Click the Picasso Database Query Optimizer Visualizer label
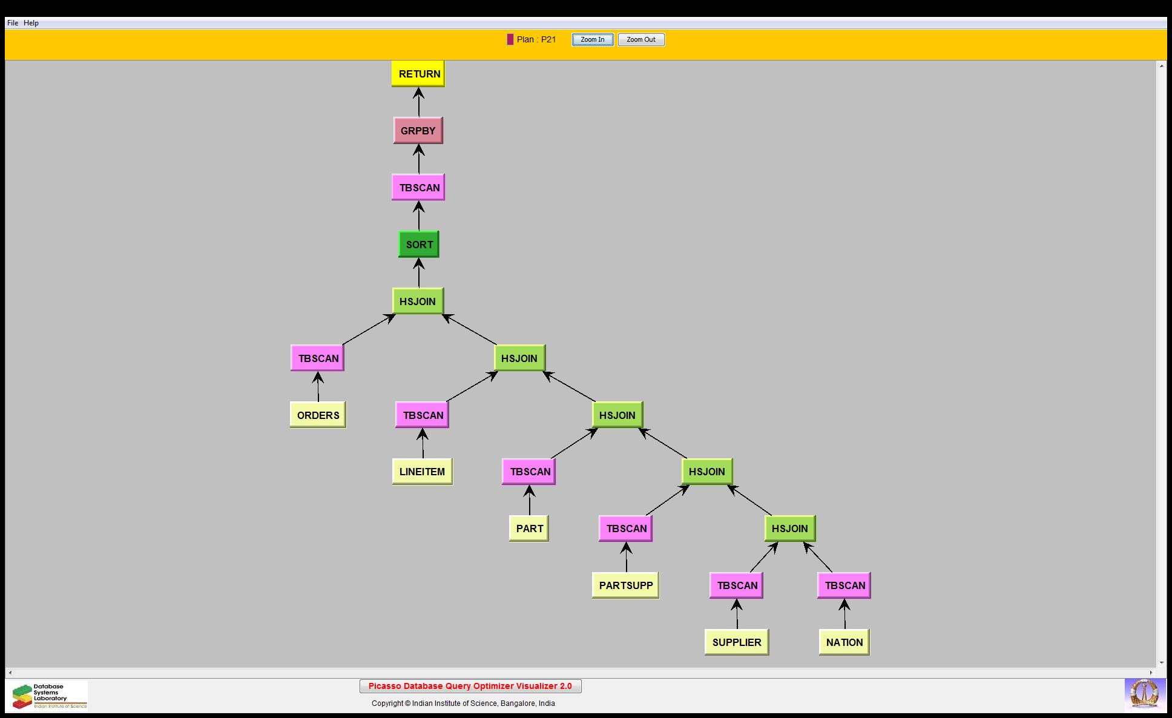Image resolution: width=1172 pixels, height=718 pixels. pos(470,686)
